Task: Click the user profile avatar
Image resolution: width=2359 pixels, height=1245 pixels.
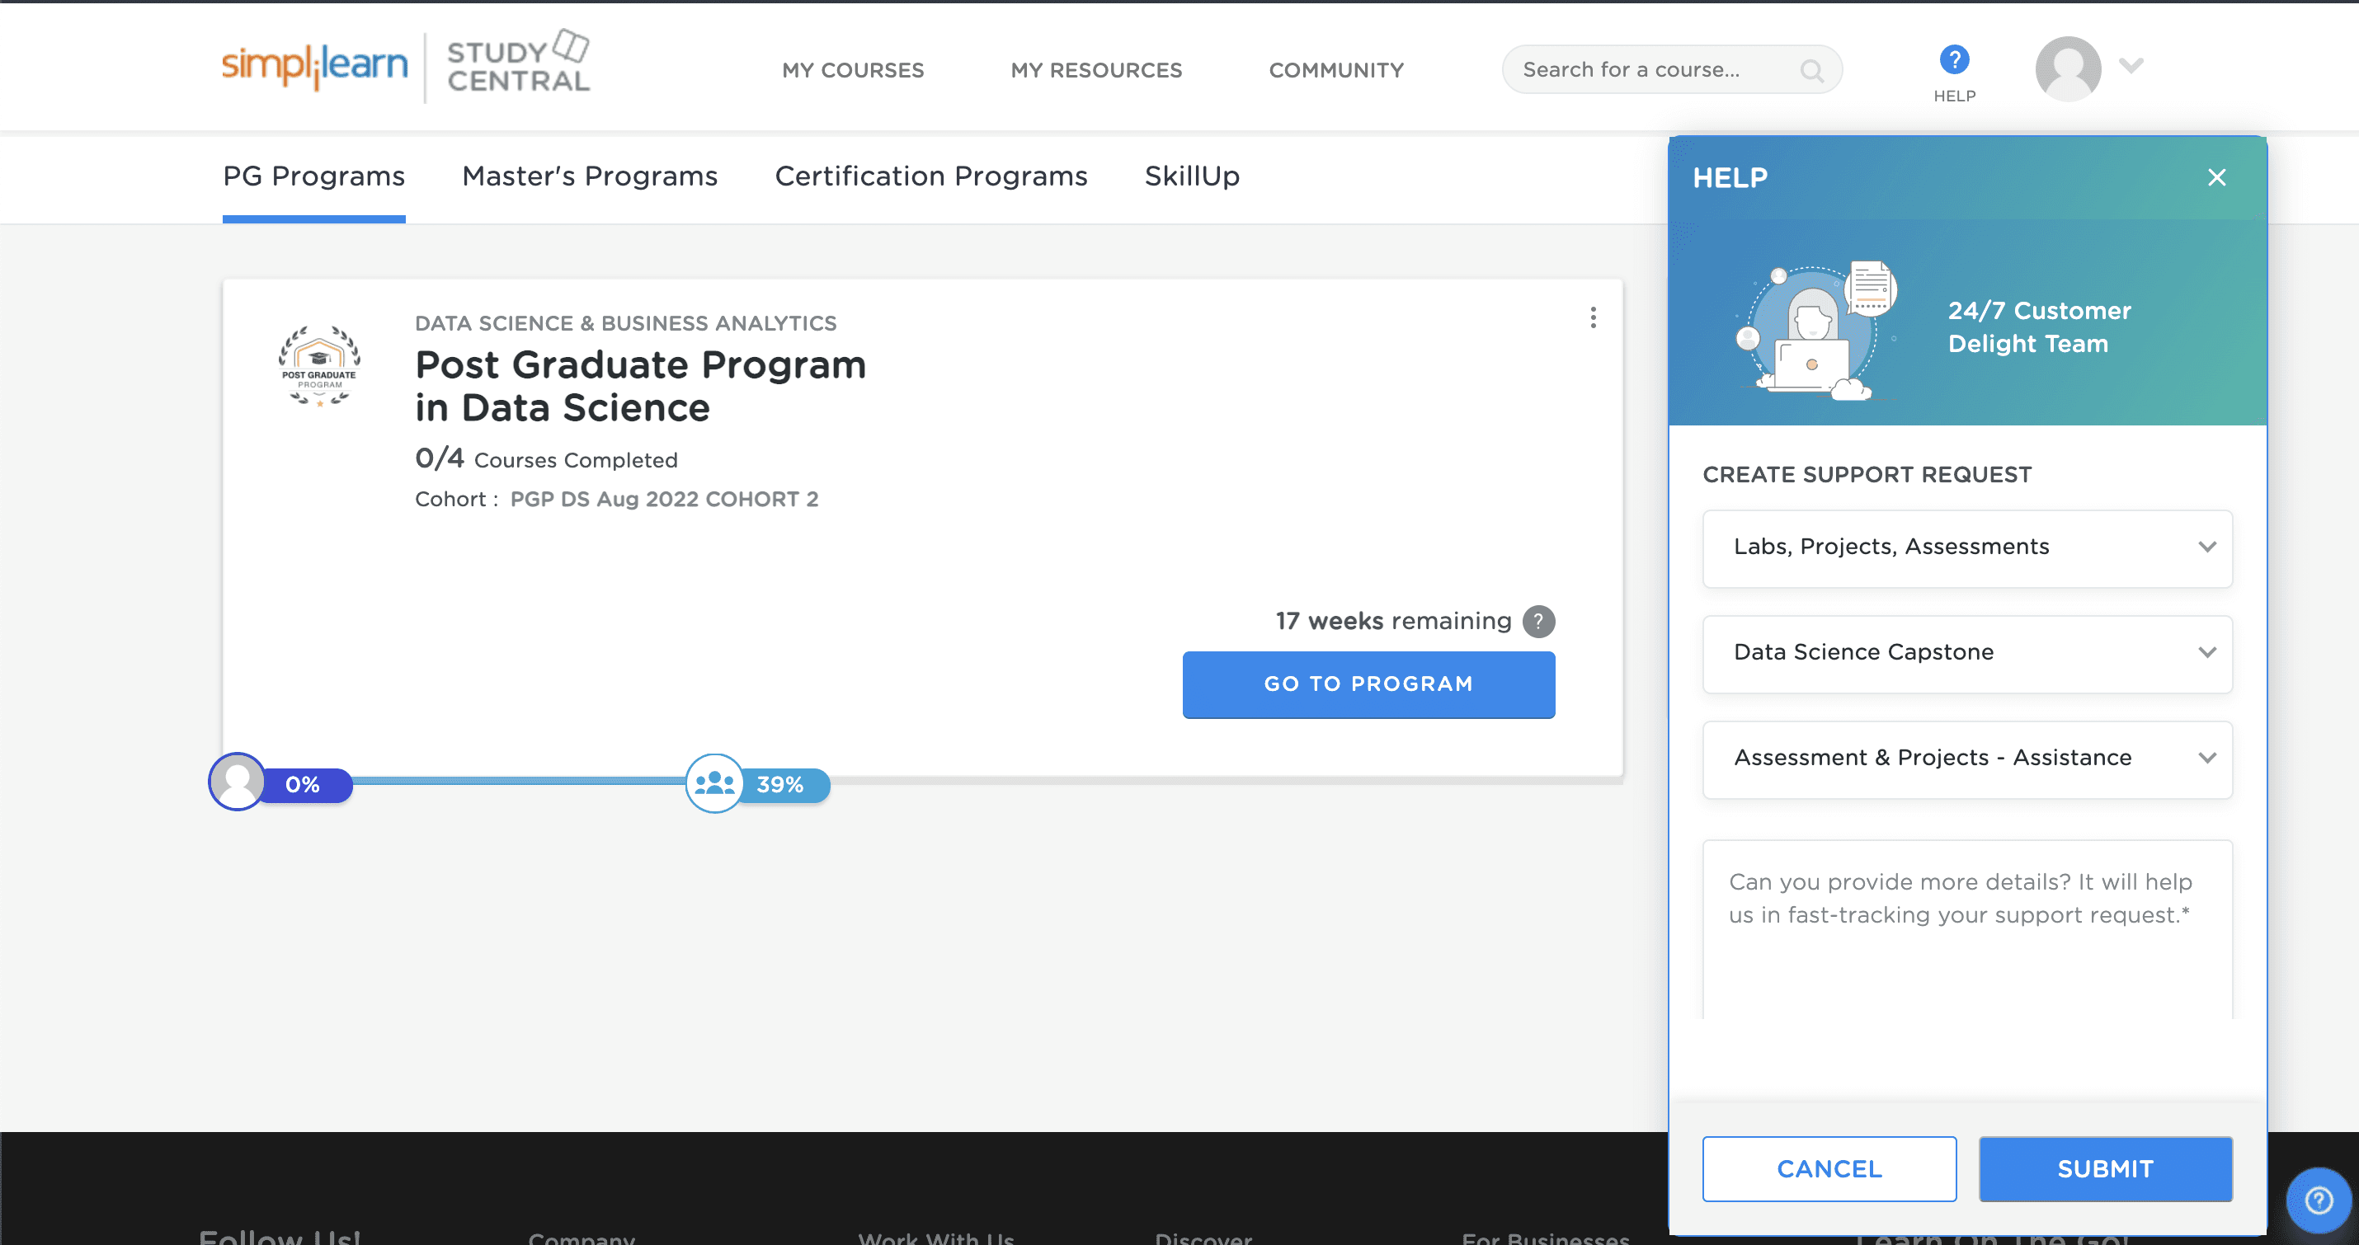Action: click(2067, 68)
